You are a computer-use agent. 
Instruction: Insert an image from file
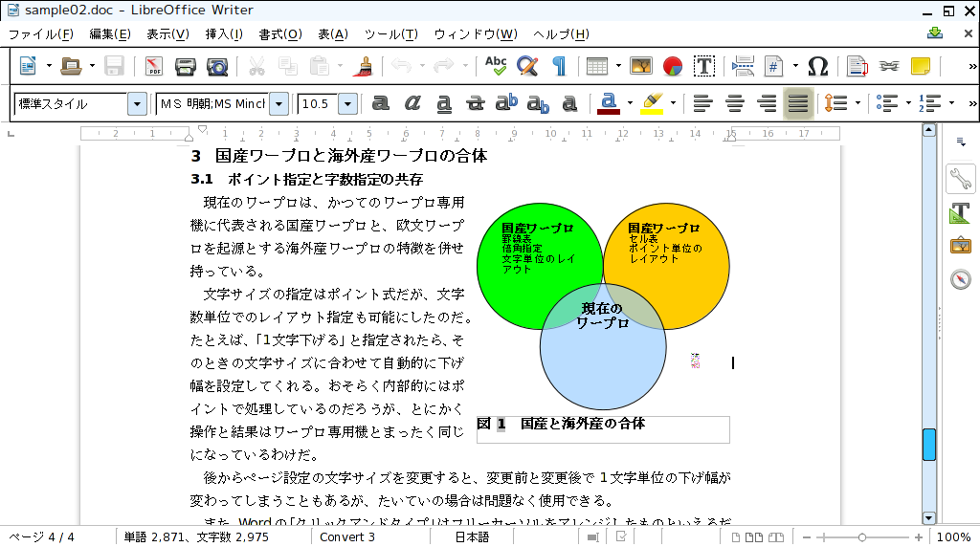641,66
